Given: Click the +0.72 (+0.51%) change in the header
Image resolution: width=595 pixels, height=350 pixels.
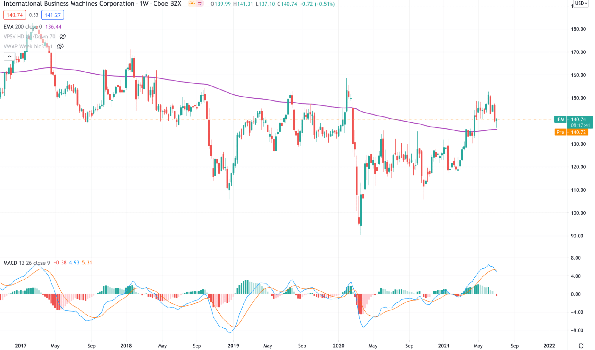Looking at the screenshot, I should [317, 4].
